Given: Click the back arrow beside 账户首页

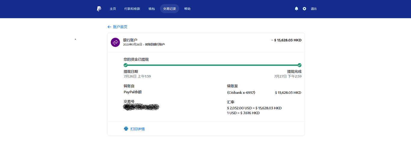Looking at the screenshot, I should [x=109, y=27].
